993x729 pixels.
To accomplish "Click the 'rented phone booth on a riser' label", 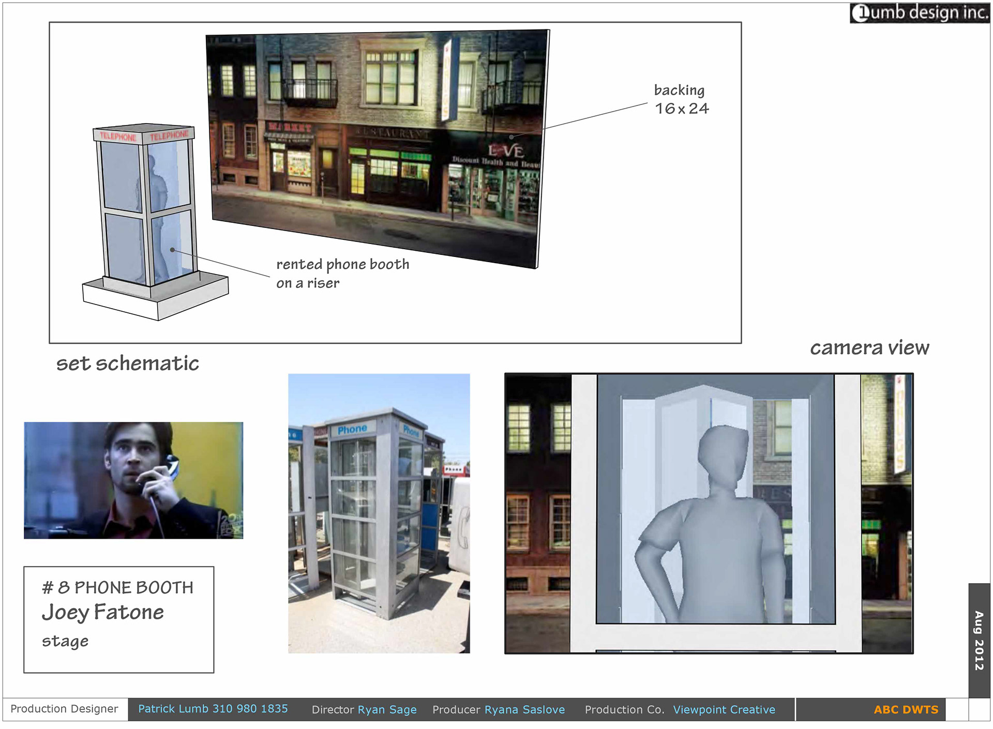I will pyautogui.click(x=342, y=273).
